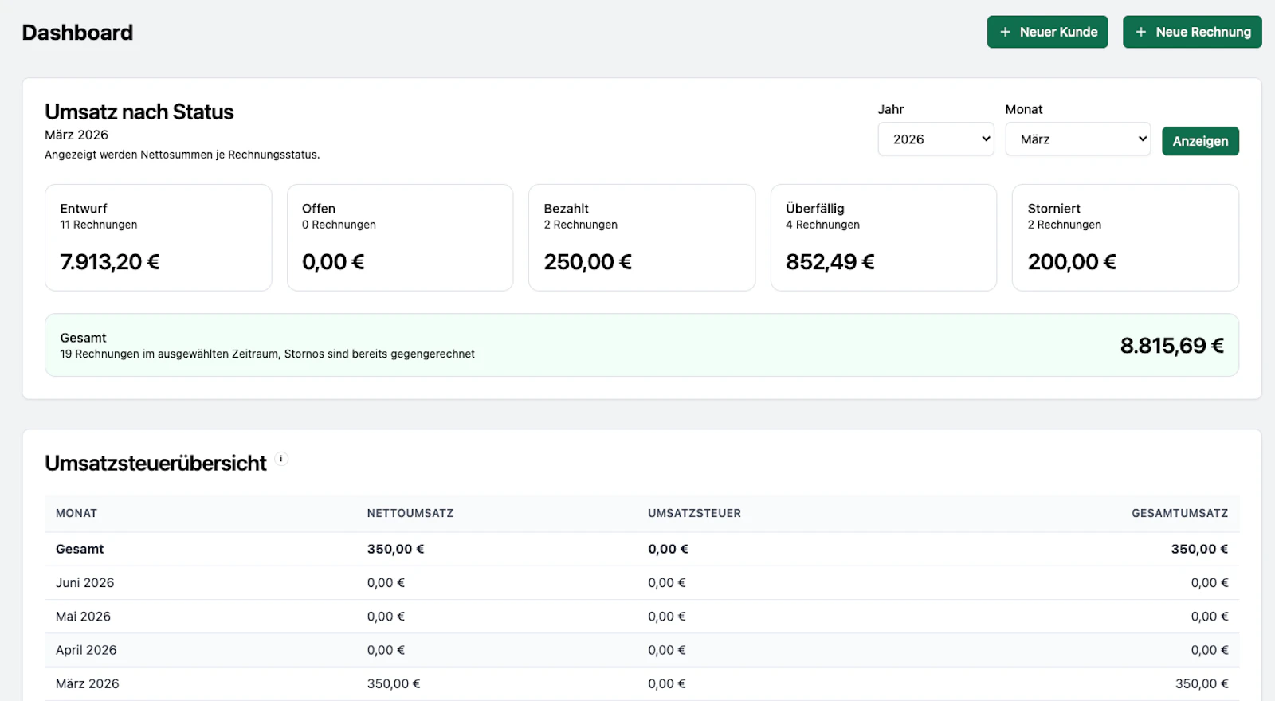Click the Neuer Kunde button
The height and width of the screenshot is (701, 1275).
(x=1047, y=32)
